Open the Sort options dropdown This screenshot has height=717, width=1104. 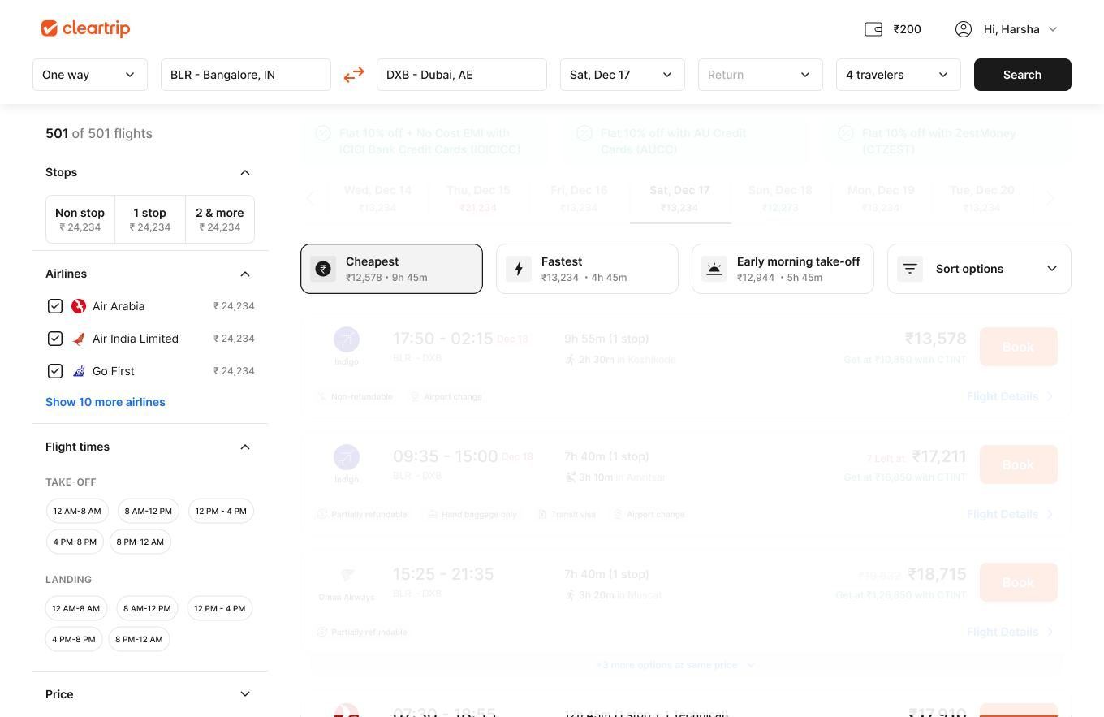click(x=979, y=269)
